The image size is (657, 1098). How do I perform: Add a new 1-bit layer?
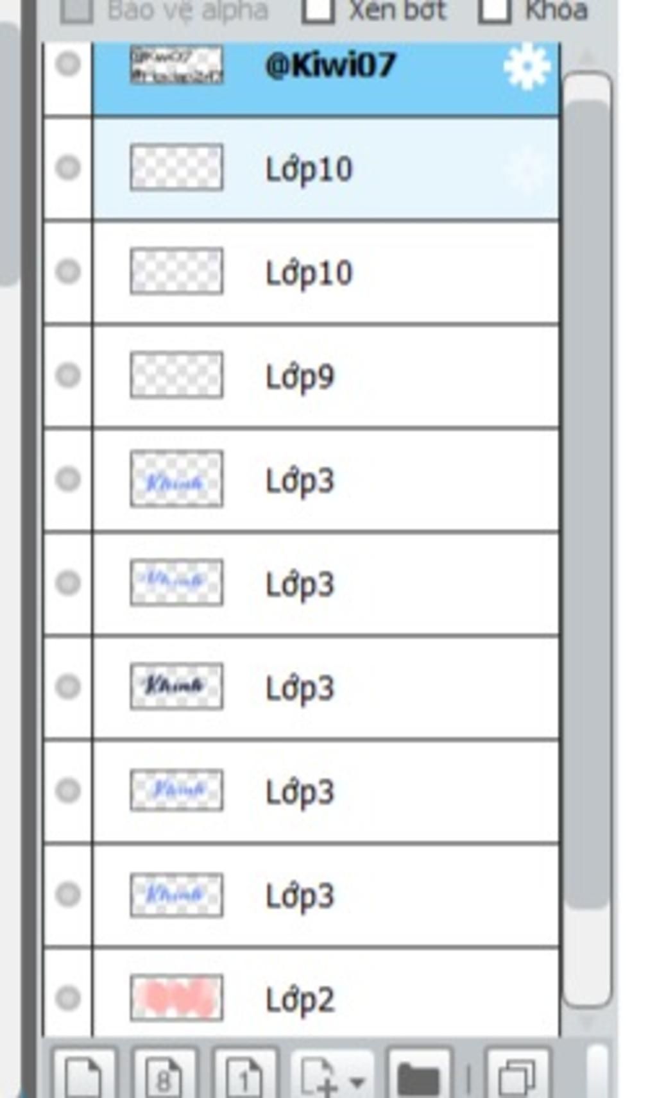tap(244, 1074)
